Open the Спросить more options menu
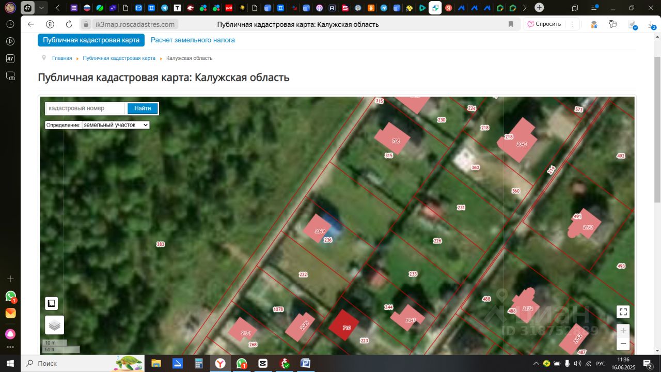Screen dimensions: 661x372 572,24
